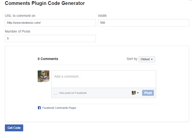
Task: Click the Facebook logo icon
Action: (39, 108)
